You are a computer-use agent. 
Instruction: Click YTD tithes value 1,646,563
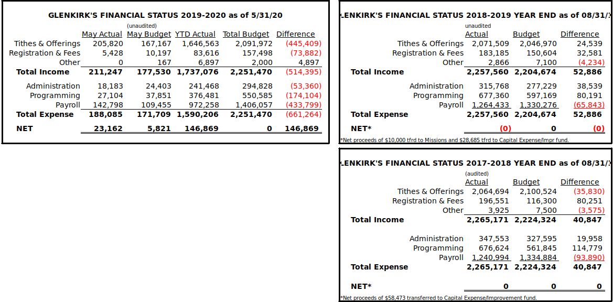pyautogui.click(x=200, y=44)
